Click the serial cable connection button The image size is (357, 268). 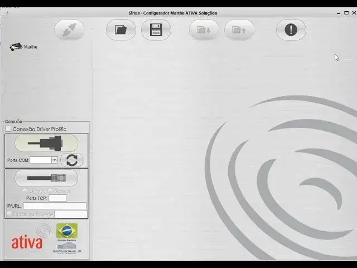pos(46,143)
